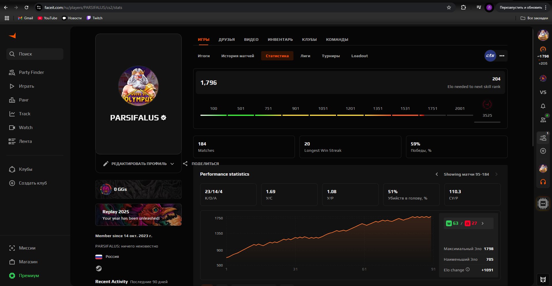Click the headphones support icon

[543, 182]
